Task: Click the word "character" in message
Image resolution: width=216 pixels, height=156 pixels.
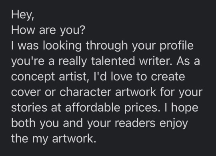Action: point(85,92)
